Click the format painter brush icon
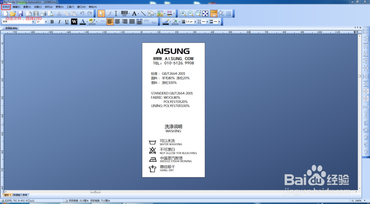This screenshot has height=204, width=370. point(109,13)
